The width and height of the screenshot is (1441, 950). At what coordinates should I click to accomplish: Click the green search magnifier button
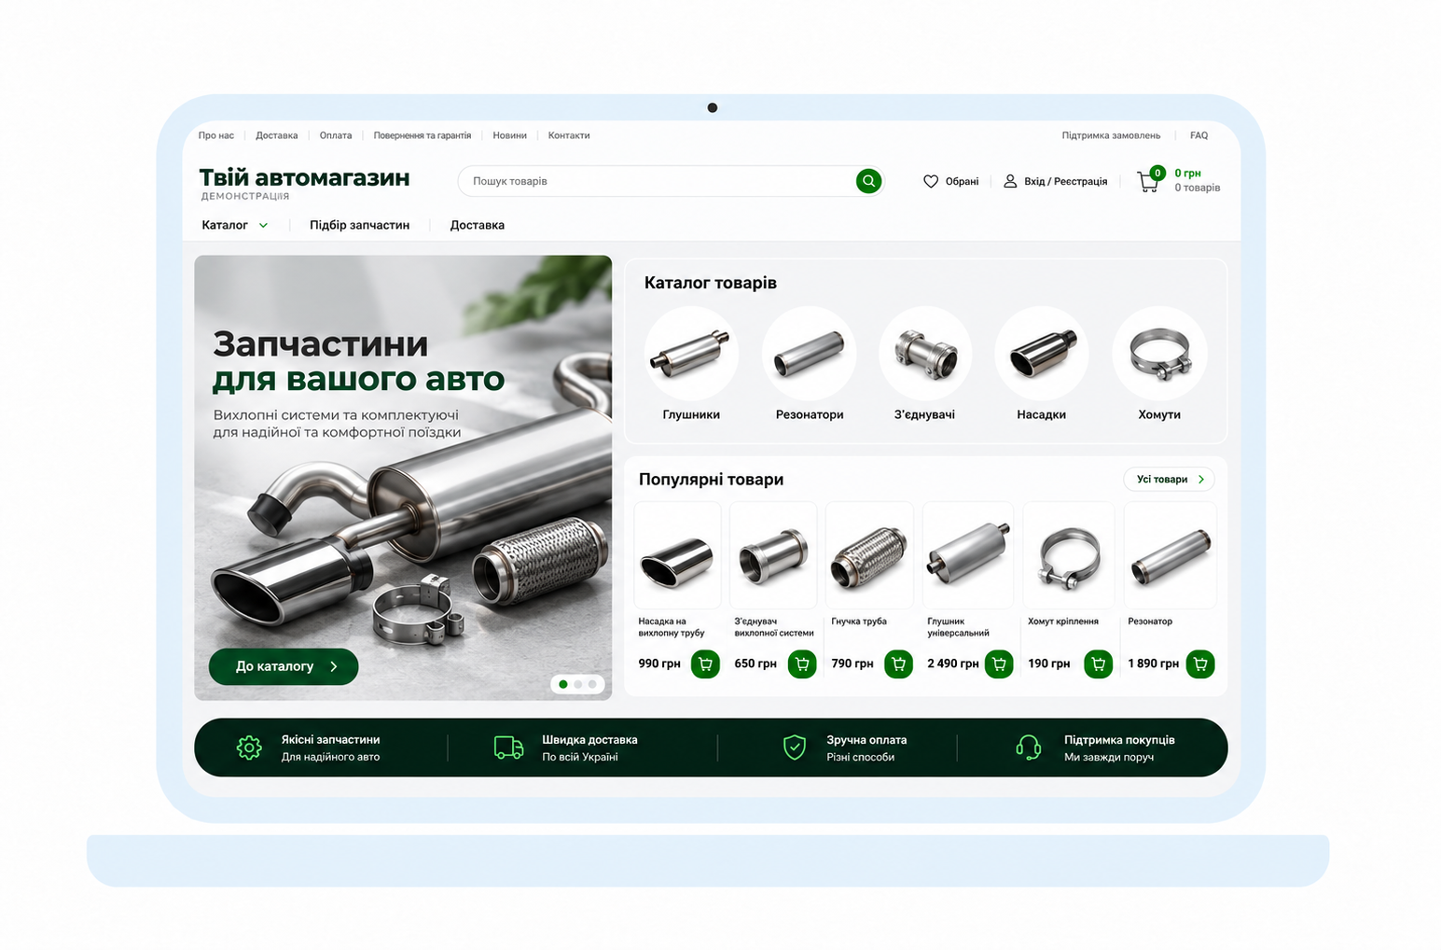coord(868,181)
